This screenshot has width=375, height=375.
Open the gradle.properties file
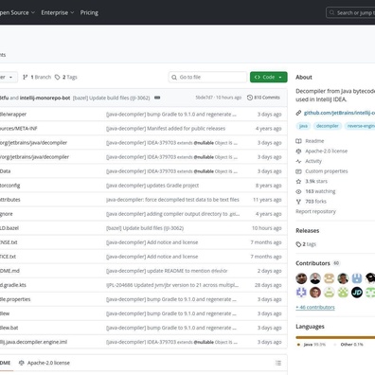click(15, 299)
